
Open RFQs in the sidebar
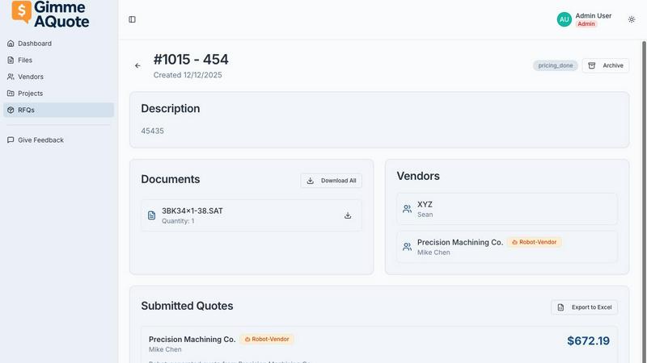58,110
